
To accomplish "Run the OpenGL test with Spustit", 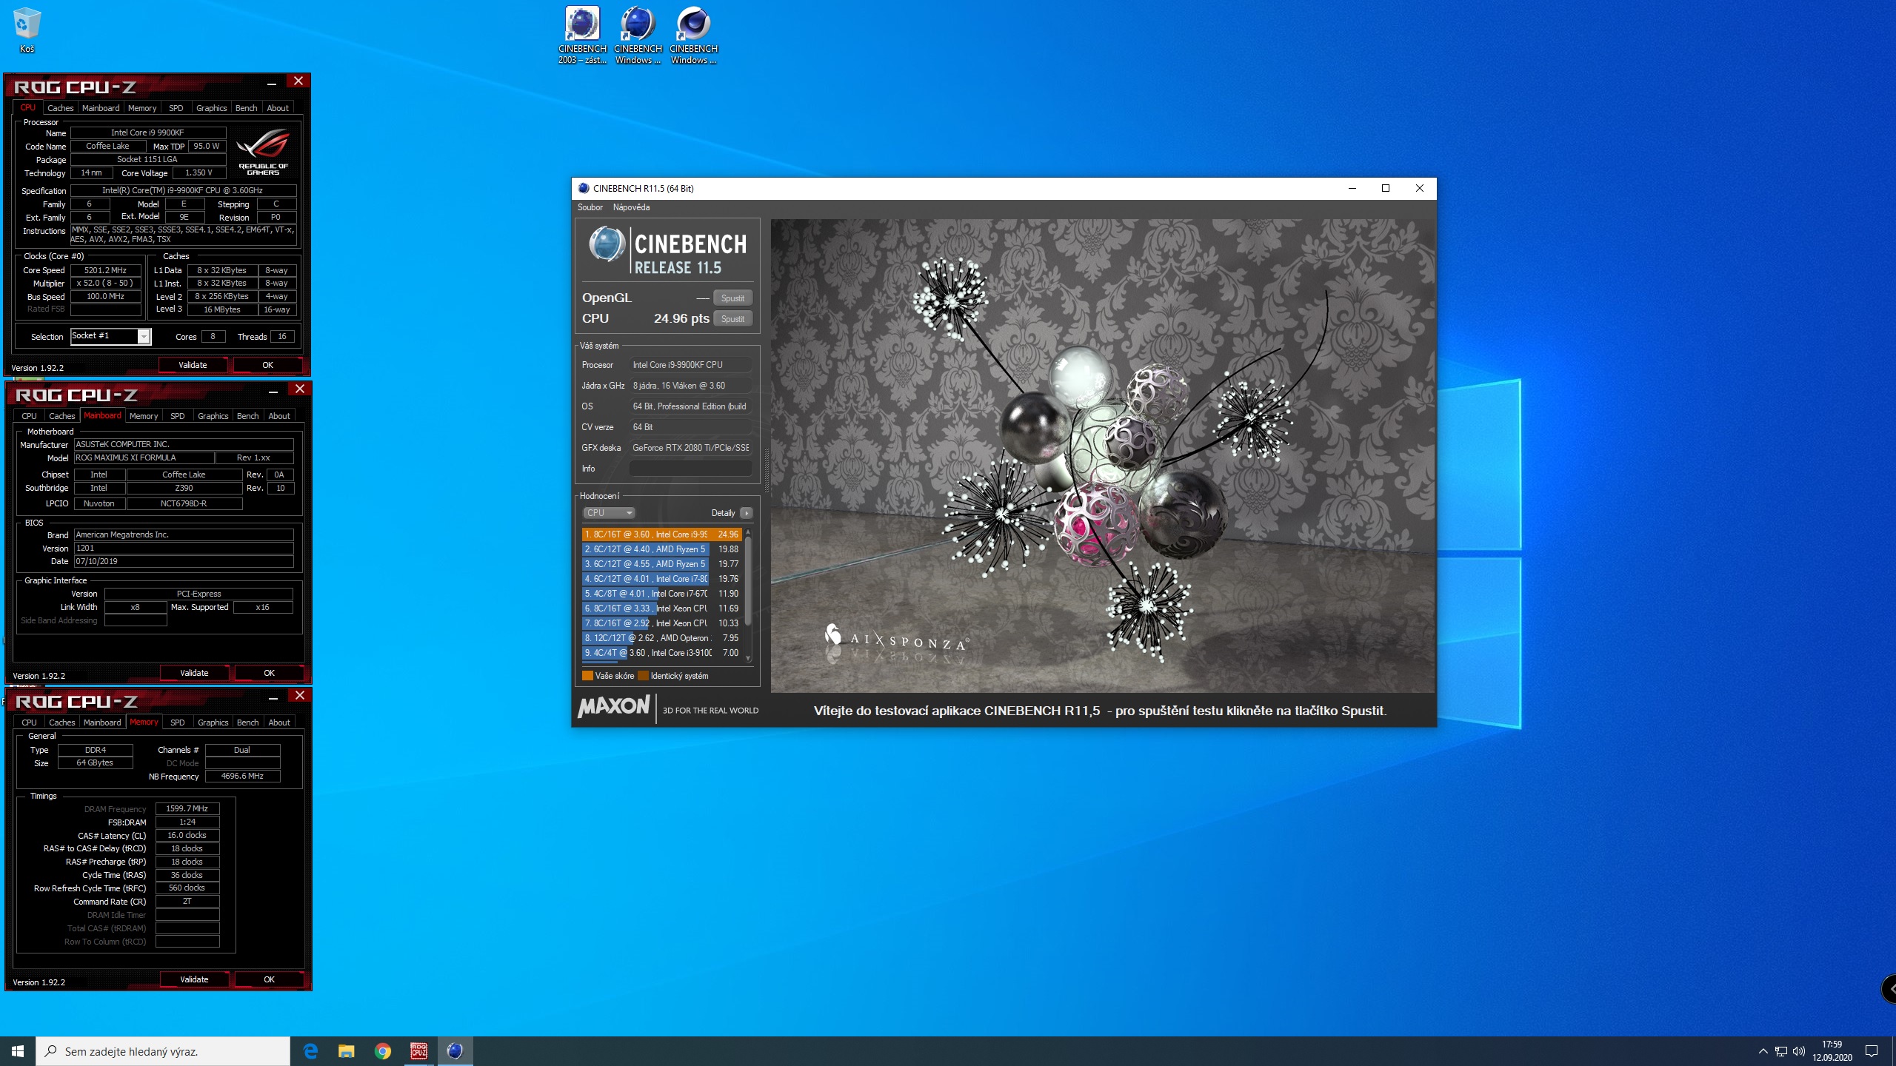I will [x=732, y=298].
